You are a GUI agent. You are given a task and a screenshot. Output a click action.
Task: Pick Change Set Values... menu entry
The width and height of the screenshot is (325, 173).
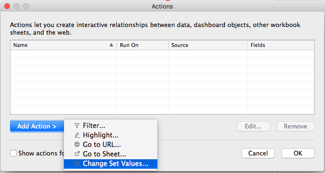(110, 164)
